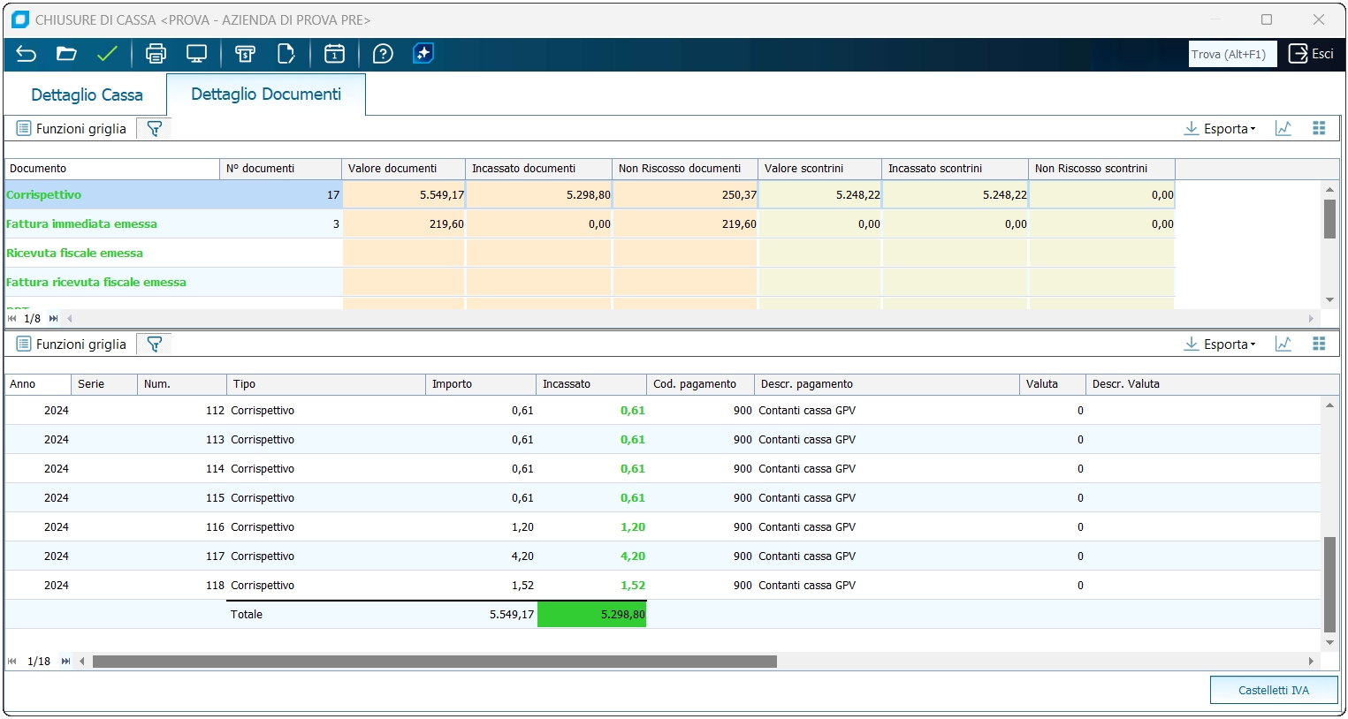Open the screen preview monitor icon

click(196, 54)
